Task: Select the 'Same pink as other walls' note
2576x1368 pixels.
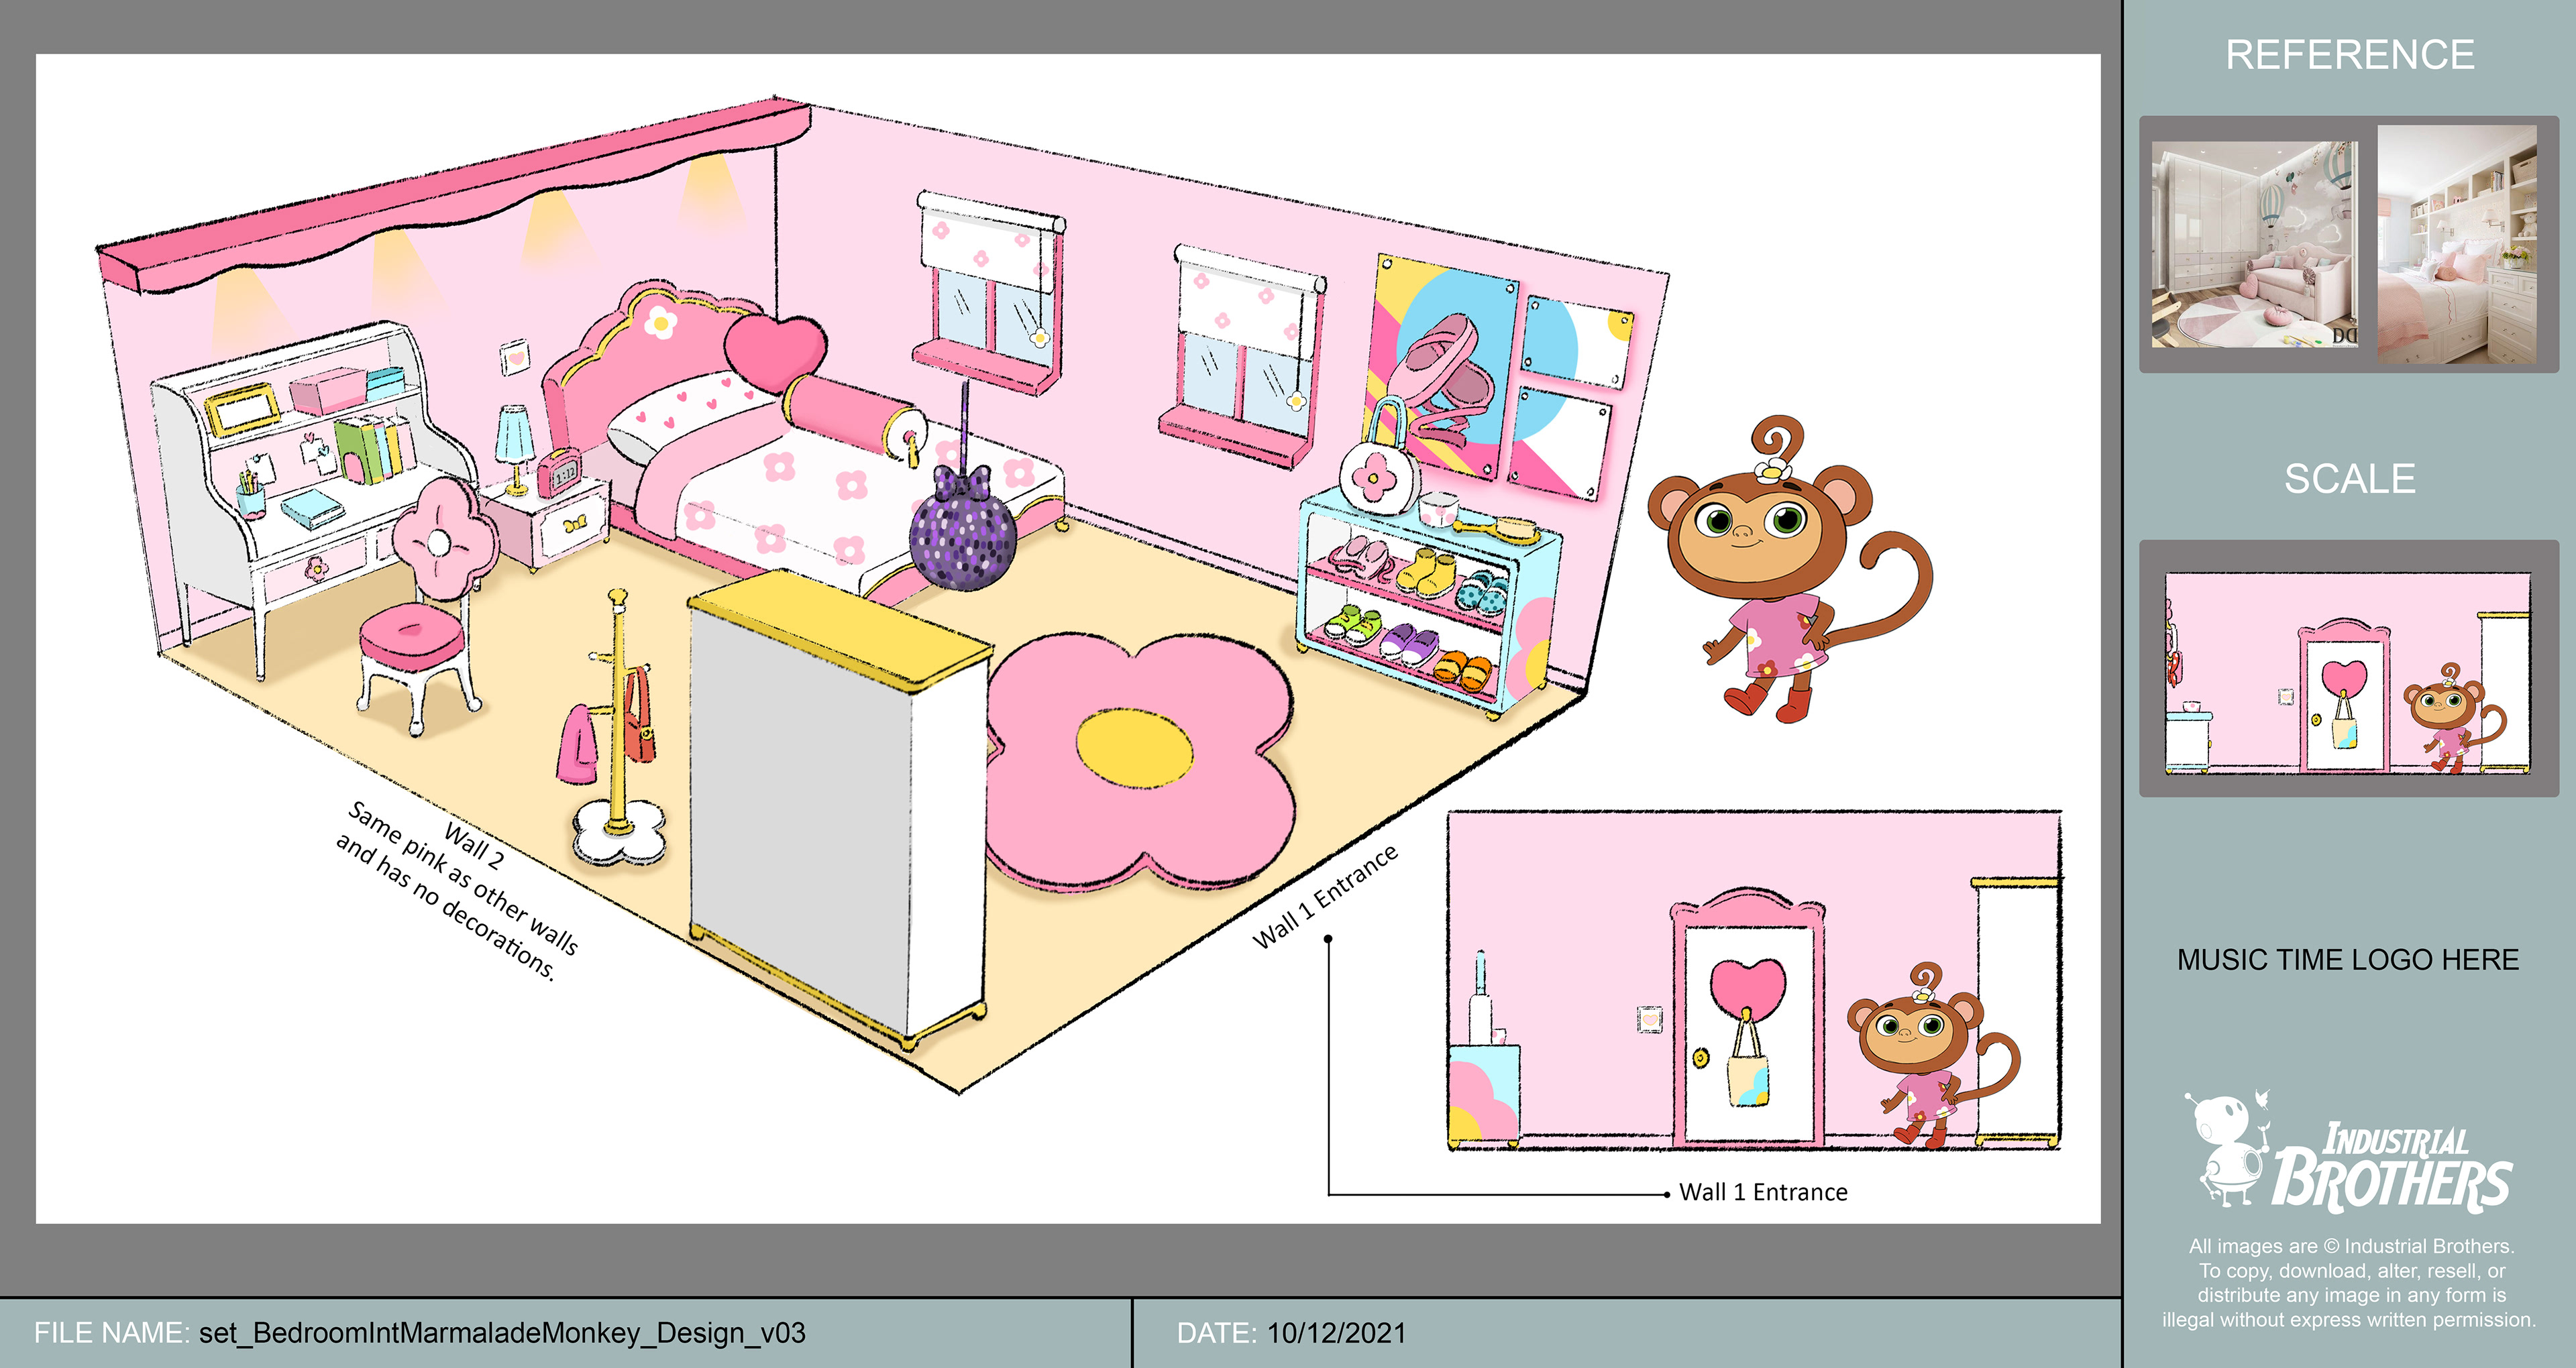Action: [x=463, y=878]
